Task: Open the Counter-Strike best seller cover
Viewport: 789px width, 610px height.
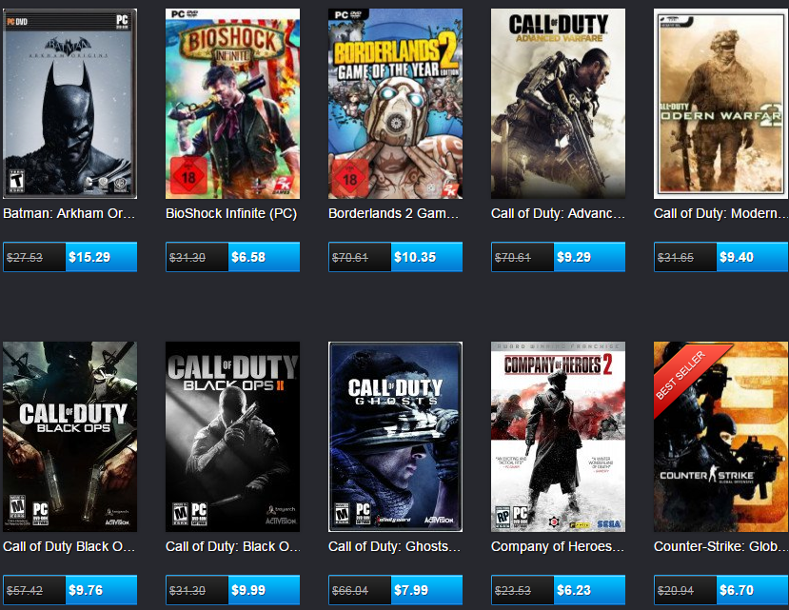Action: click(720, 437)
